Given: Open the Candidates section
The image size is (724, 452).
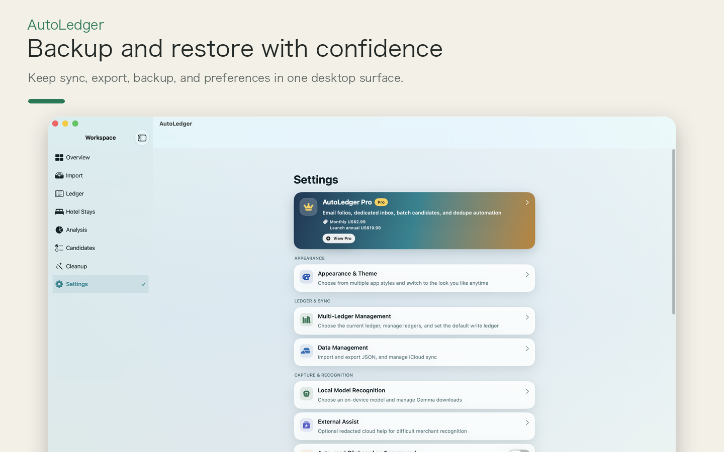Looking at the screenshot, I should tap(101, 248).
